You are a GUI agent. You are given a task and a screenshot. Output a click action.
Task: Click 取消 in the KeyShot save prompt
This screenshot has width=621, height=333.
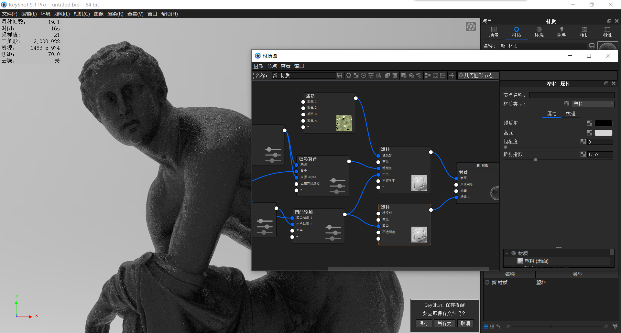click(x=465, y=323)
